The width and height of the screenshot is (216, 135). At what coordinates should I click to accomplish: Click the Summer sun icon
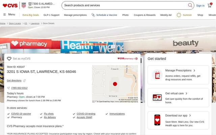click(x=179, y=15)
